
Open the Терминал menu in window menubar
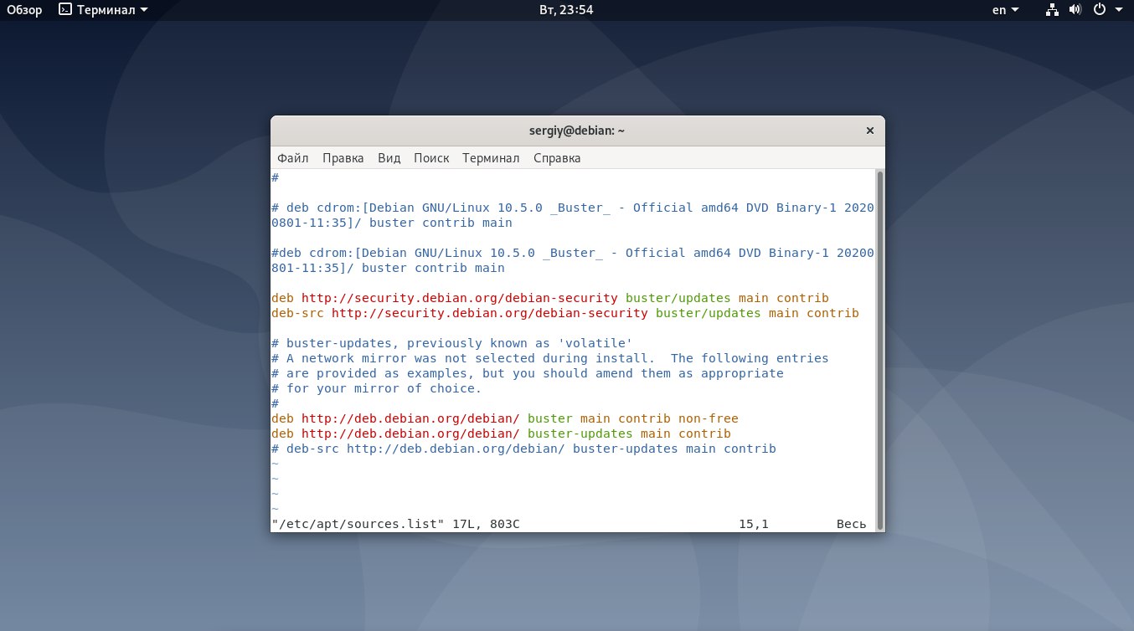click(x=491, y=158)
